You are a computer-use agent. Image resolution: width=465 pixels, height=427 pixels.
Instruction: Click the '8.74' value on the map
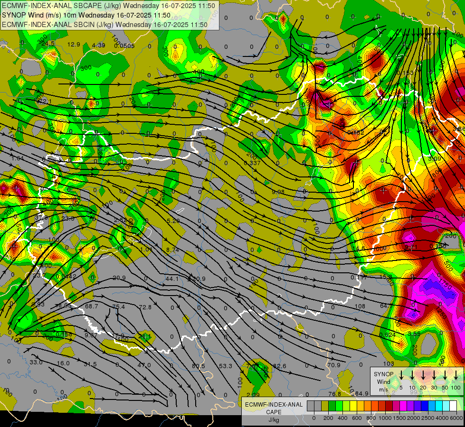(x=172, y=250)
